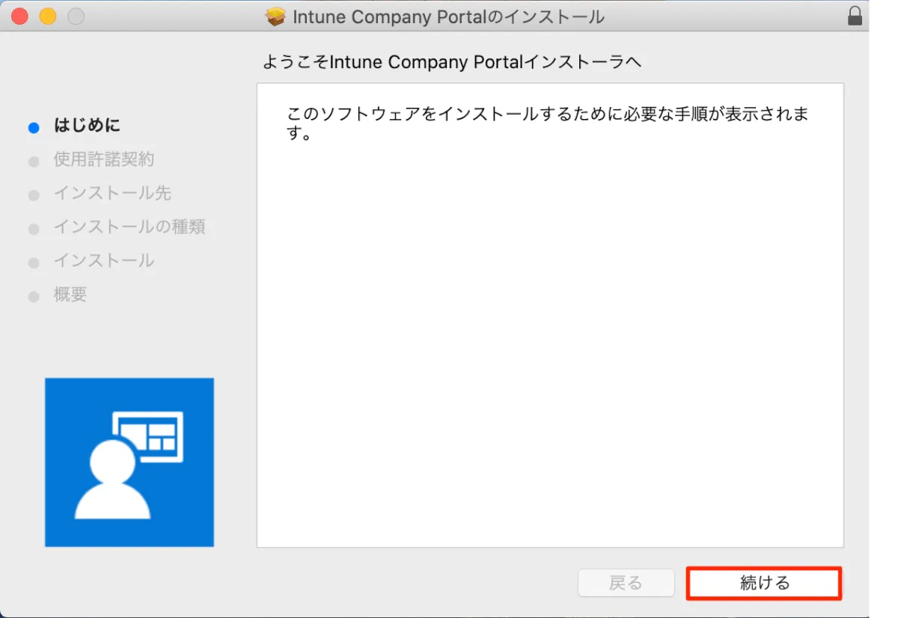Minimize the installer with yellow button

48,16
